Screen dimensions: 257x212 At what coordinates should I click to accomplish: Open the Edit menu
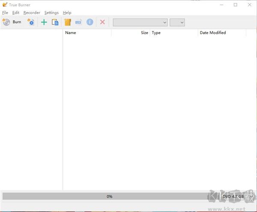click(16, 13)
